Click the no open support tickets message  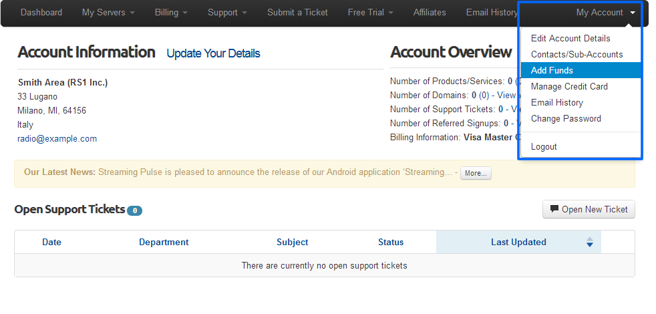click(x=324, y=265)
